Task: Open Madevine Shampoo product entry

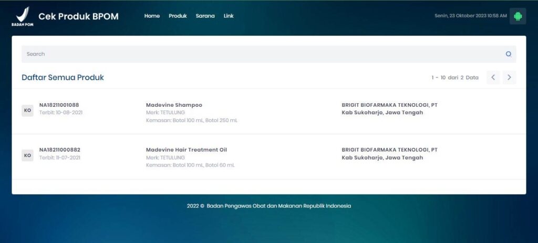Action: [x=174, y=105]
